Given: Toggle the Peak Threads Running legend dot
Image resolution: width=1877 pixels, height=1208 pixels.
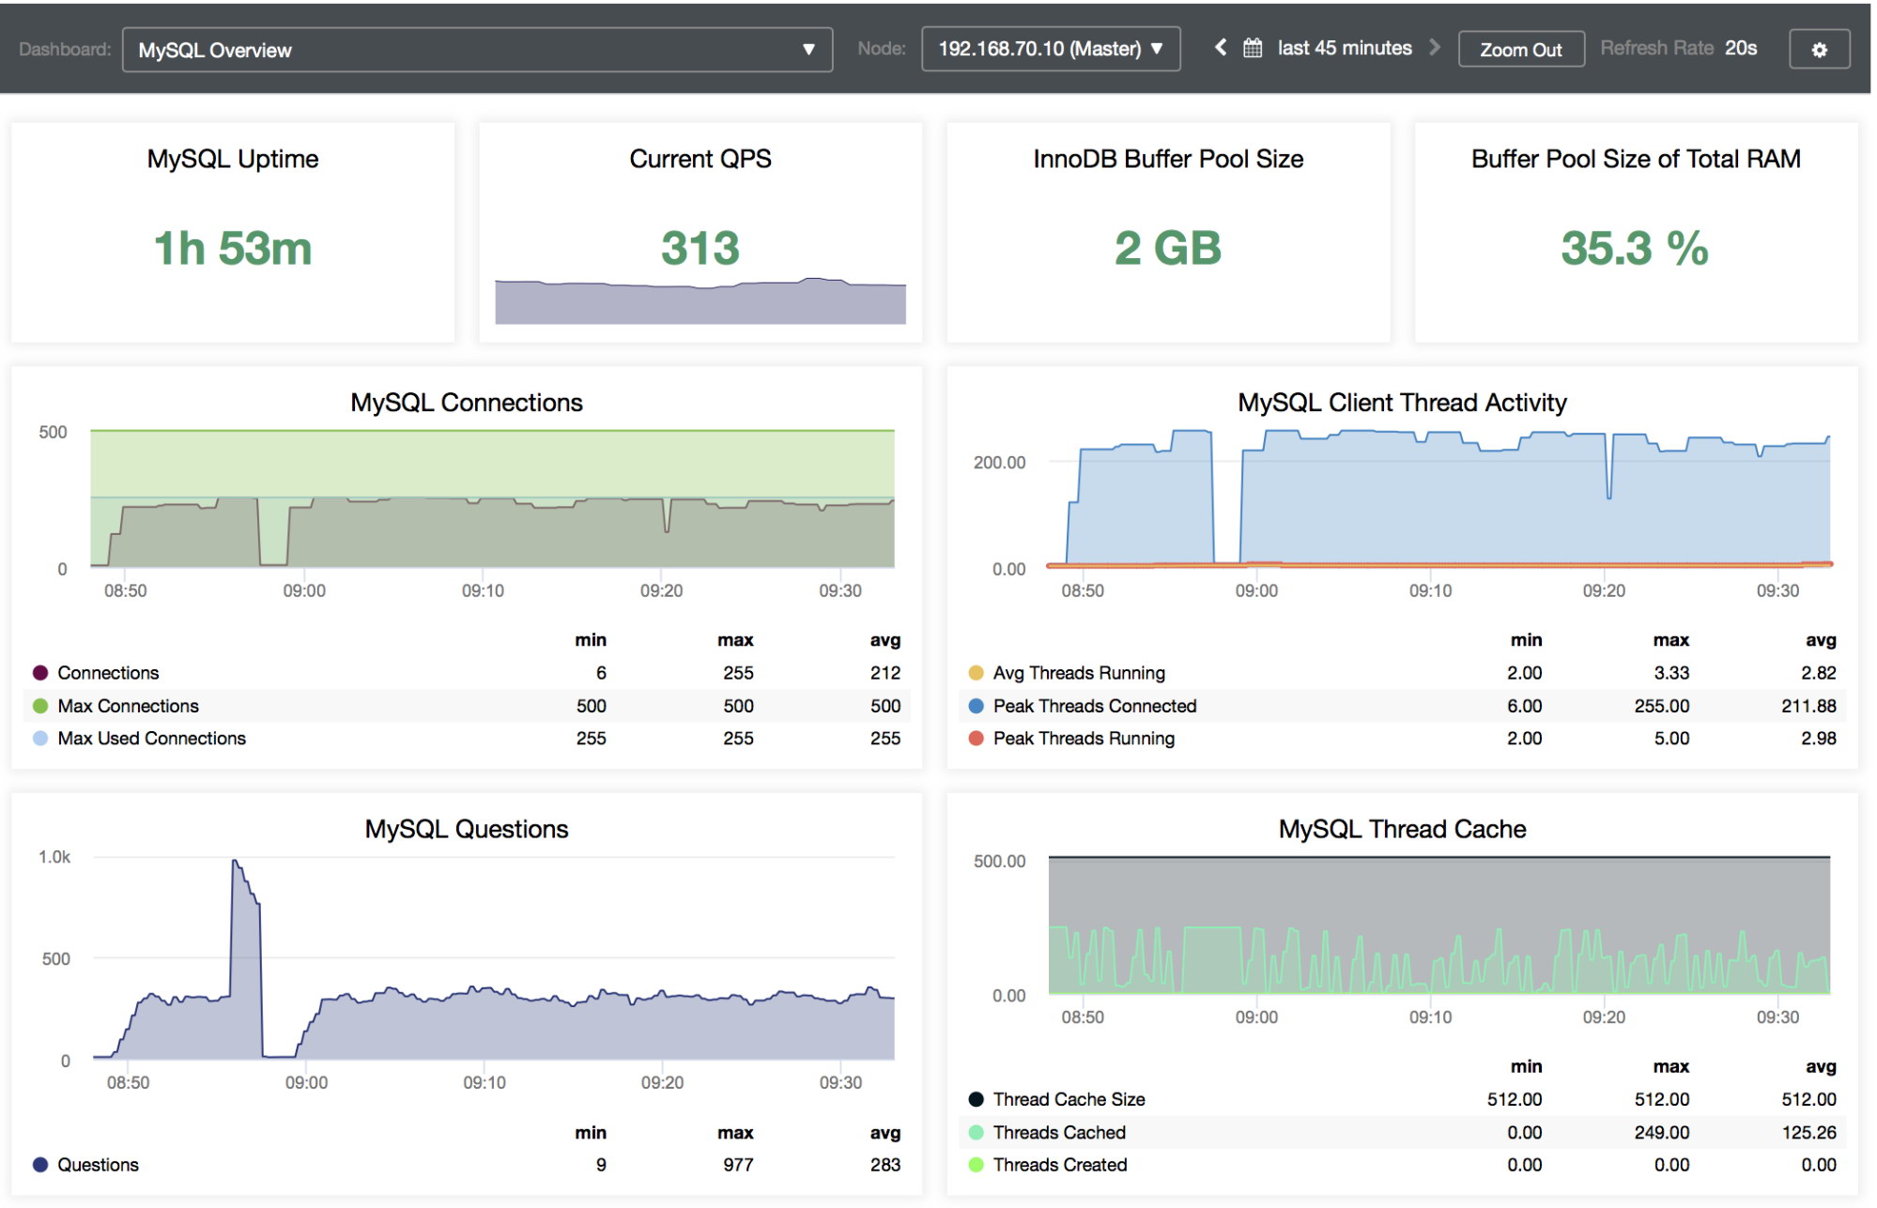Looking at the screenshot, I should click(976, 739).
